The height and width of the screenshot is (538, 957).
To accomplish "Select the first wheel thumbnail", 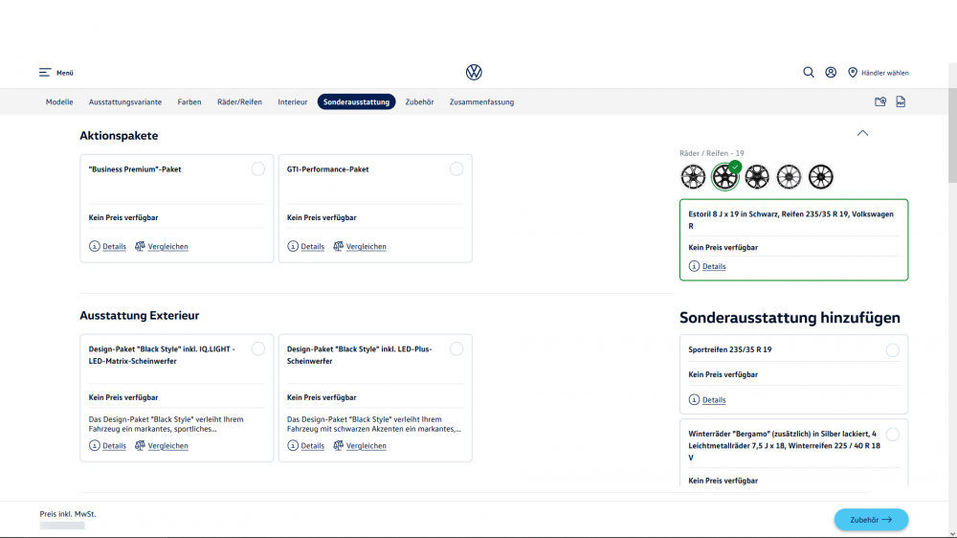I will click(693, 176).
